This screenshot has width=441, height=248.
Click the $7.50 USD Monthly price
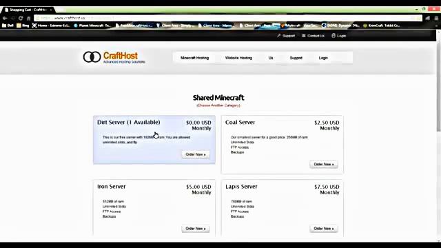click(x=327, y=189)
